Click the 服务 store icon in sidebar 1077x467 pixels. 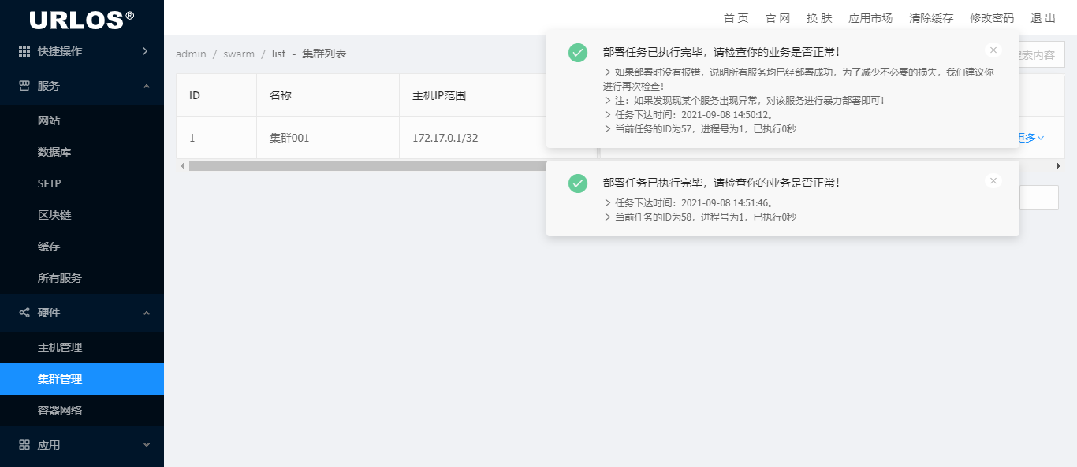(x=24, y=86)
